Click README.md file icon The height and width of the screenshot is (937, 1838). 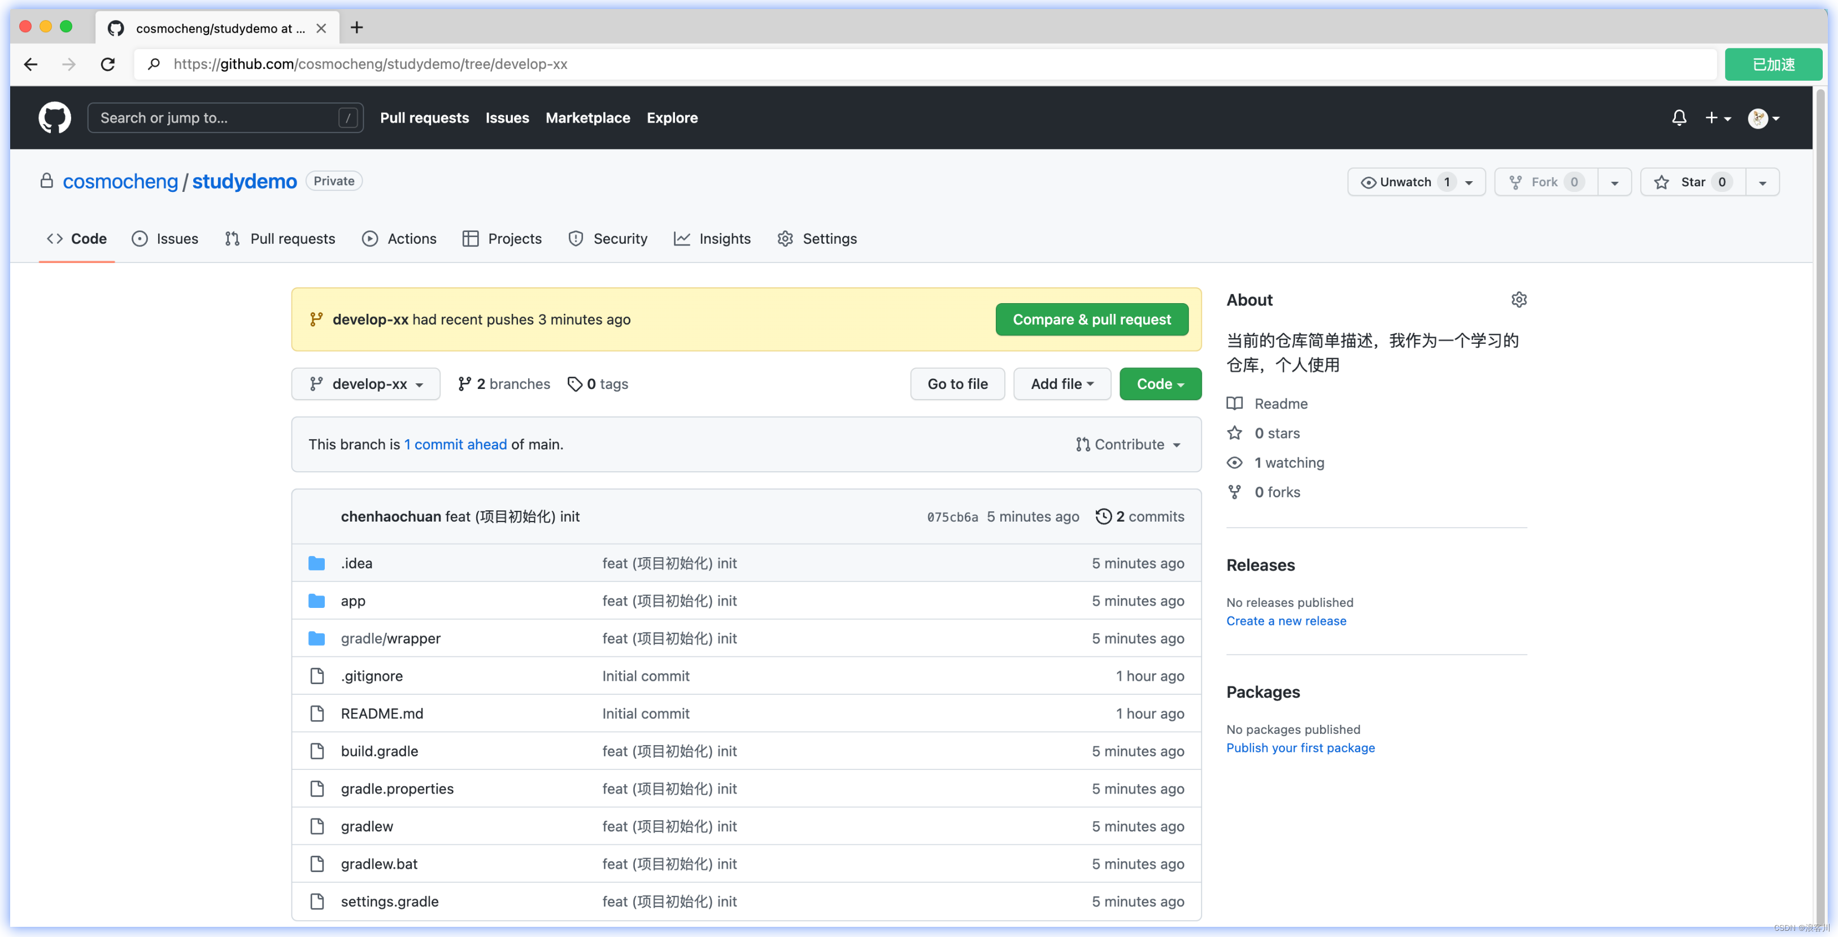click(317, 713)
